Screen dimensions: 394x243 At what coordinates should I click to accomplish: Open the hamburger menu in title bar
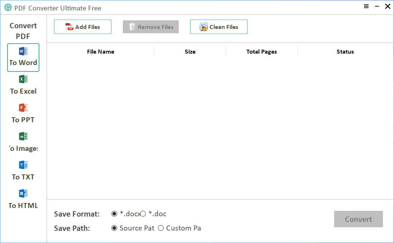click(366, 6)
